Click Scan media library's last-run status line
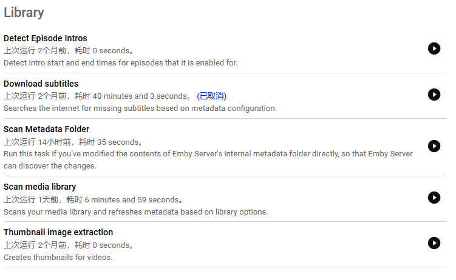This screenshot has width=456, height=280. tap(93, 200)
